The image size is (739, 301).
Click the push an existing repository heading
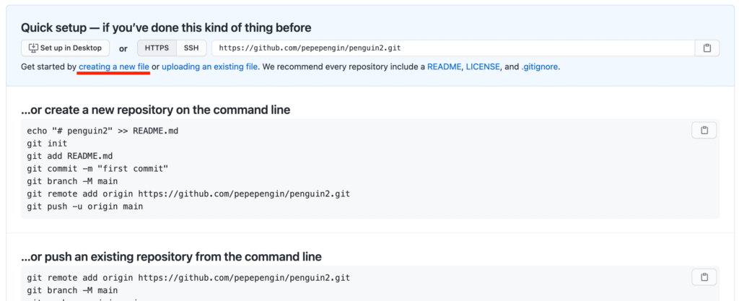coord(172,257)
